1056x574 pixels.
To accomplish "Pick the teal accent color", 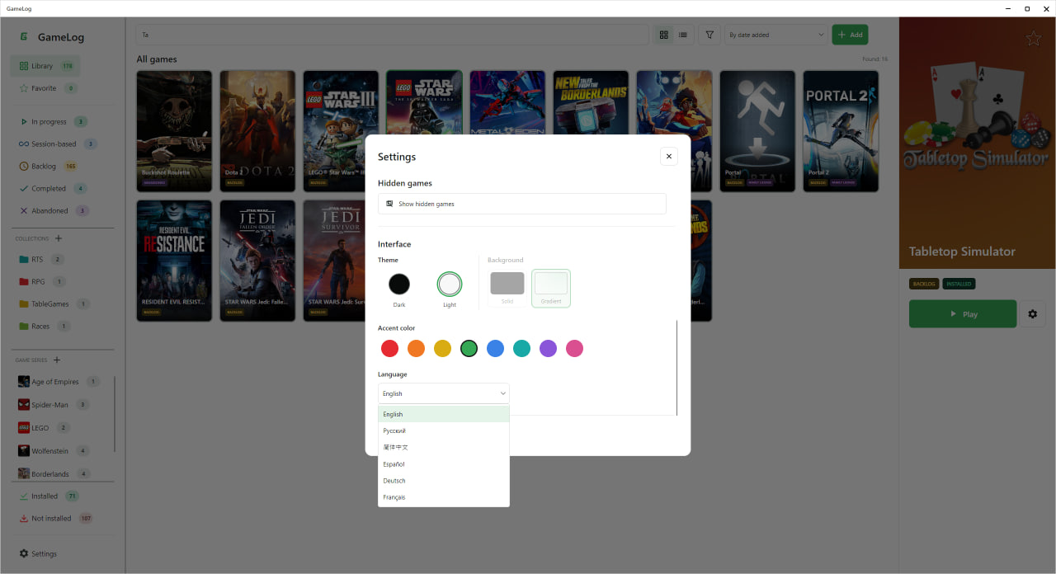I will 522,349.
